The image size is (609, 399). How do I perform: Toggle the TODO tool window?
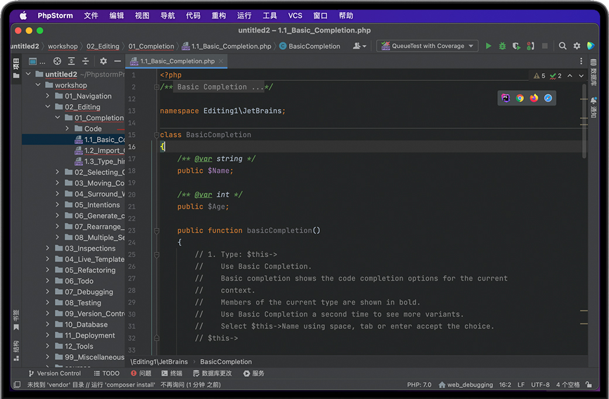coord(107,373)
